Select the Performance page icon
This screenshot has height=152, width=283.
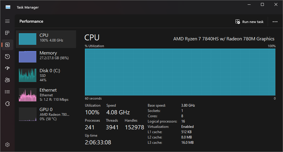point(7,45)
